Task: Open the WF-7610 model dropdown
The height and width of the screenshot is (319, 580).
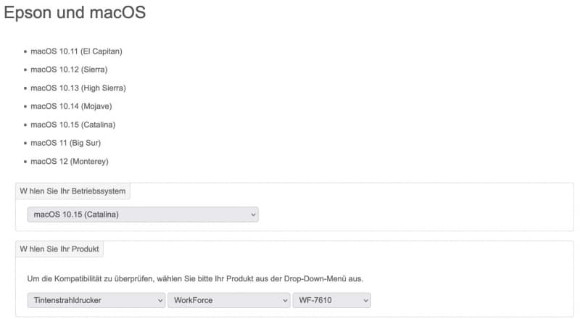Action: (332, 300)
